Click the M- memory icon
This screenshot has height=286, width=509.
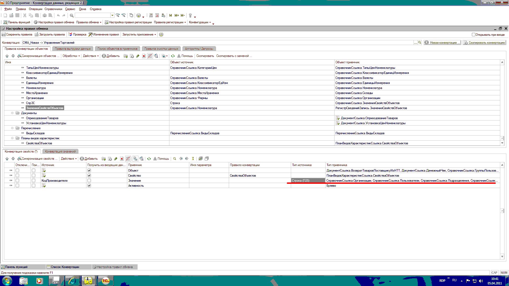(183, 15)
